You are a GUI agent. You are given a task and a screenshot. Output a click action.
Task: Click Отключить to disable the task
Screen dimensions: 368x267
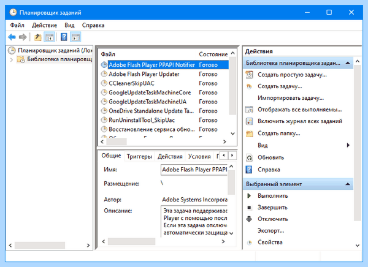tap(273, 219)
